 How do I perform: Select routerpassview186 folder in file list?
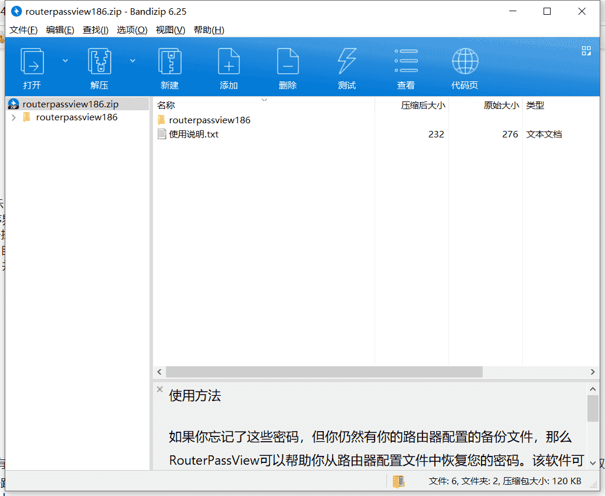210,120
